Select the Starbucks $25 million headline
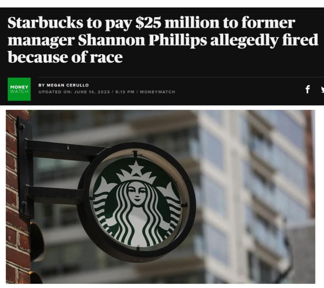The width and height of the screenshot is (324, 288). [163, 40]
